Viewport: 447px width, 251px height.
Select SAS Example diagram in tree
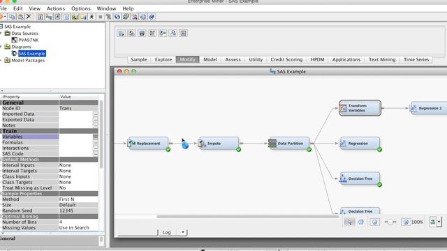pyautogui.click(x=31, y=54)
